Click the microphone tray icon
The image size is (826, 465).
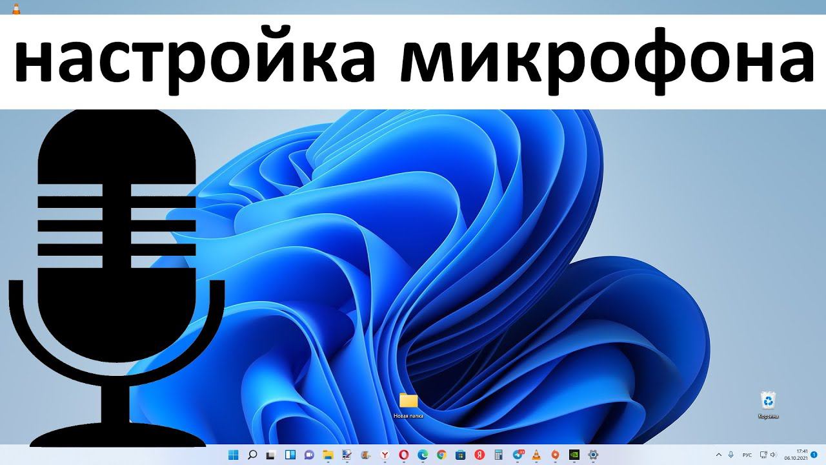pyautogui.click(x=731, y=455)
